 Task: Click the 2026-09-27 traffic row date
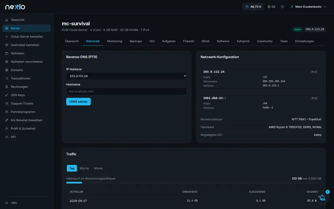tap(78, 201)
